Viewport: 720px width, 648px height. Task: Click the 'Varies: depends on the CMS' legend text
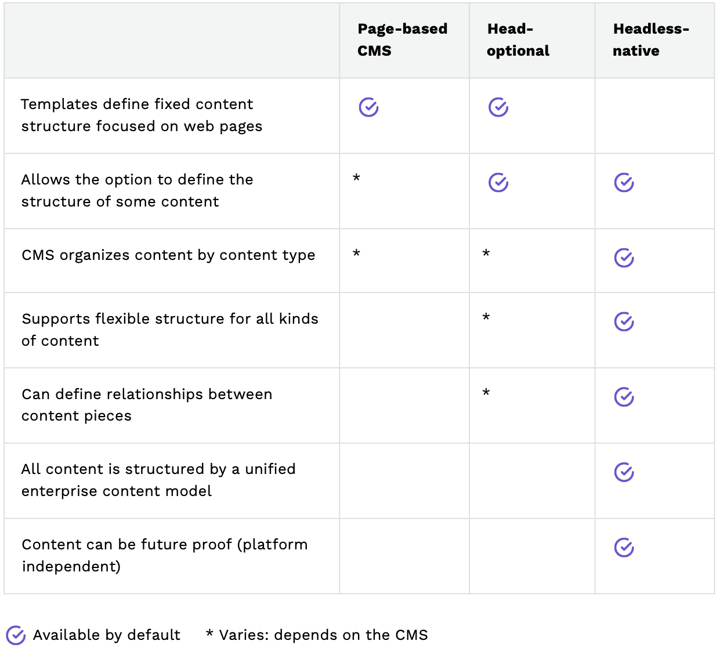[x=323, y=635]
